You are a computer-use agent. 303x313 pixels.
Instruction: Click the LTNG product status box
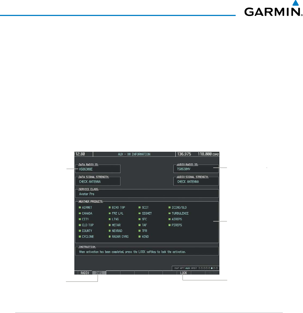[110, 219]
